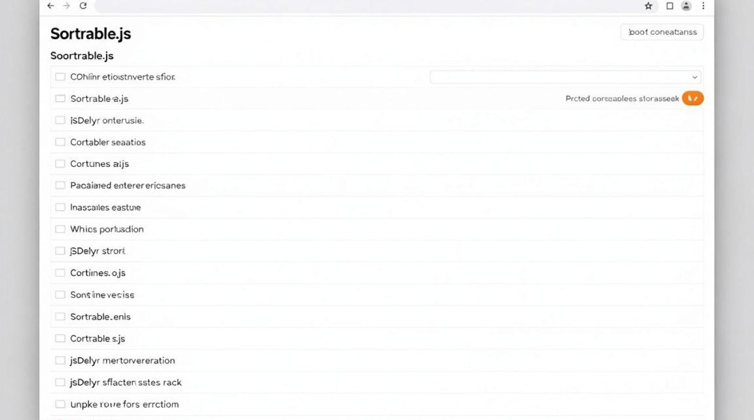This screenshot has width=754, height=420.
Task: Open the square extensions icon in browser toolbar
Action: point(669,6)
